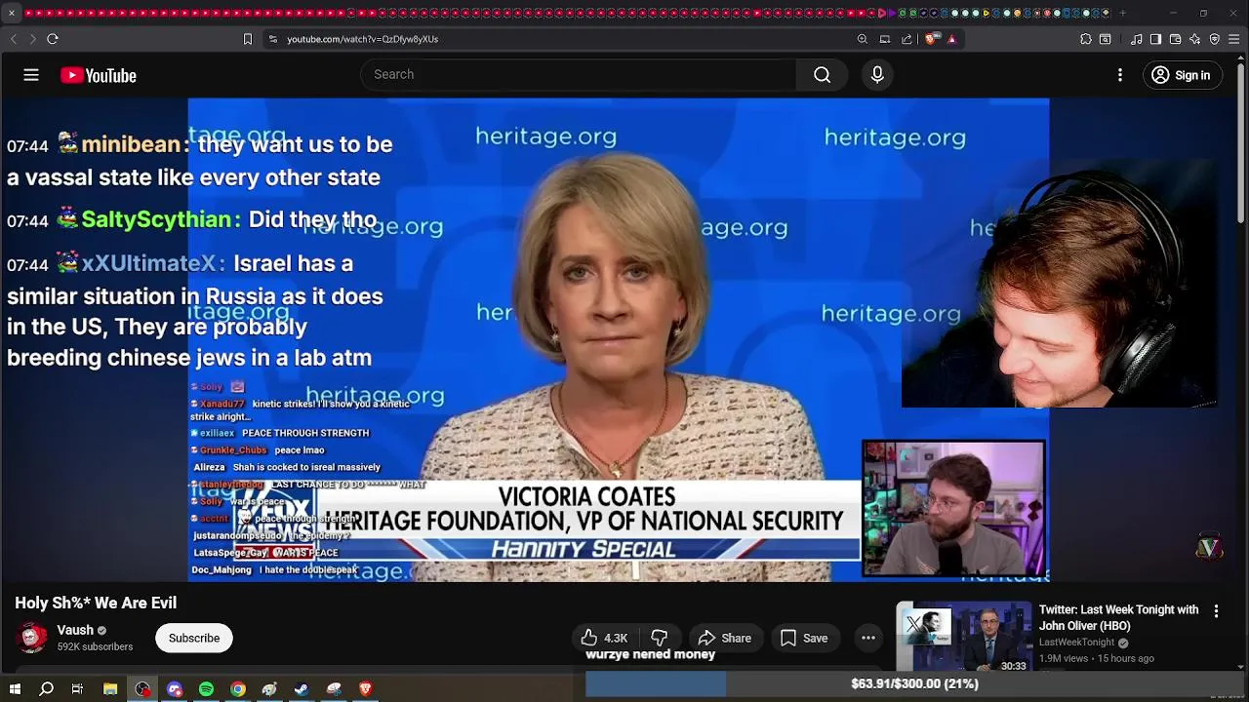Viewport: 1249px width, 702px height.
Task: View site information icon left of URL
Action: (x=273, y=39)
